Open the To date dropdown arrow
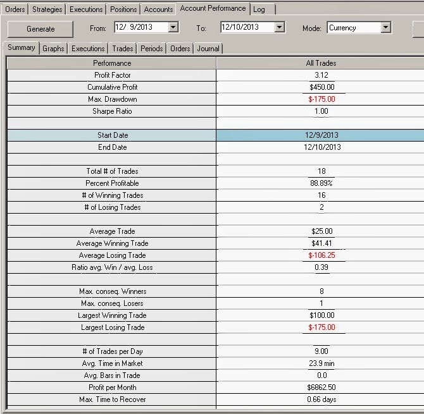 (x=279, y=27)
